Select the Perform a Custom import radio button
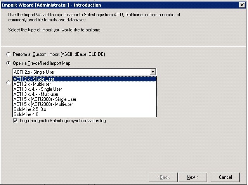Screen dimensions: 248x185 tap(9, 54)
